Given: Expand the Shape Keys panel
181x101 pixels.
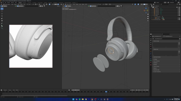Looking at the screenshot, I should coord(156,49).
